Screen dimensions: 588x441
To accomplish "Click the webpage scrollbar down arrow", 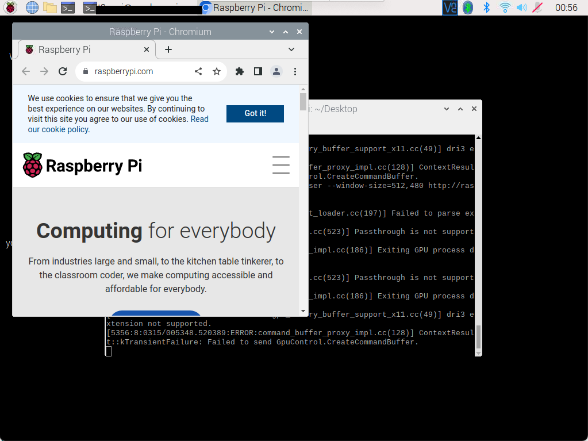I will [x=303, y=311].
